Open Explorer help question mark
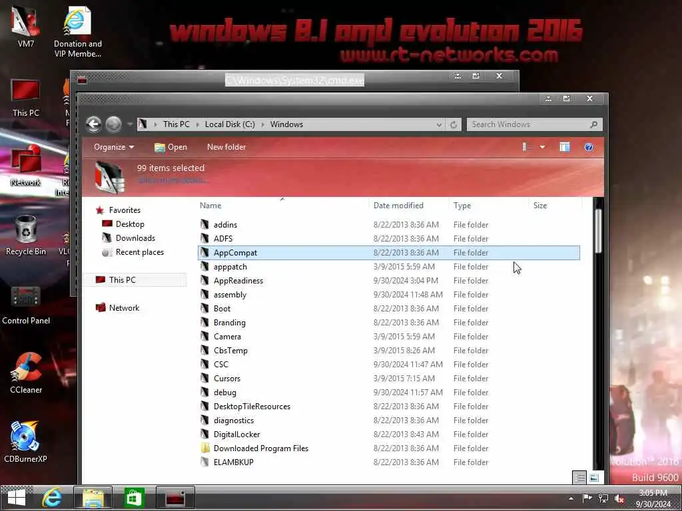 click(589, 147)
